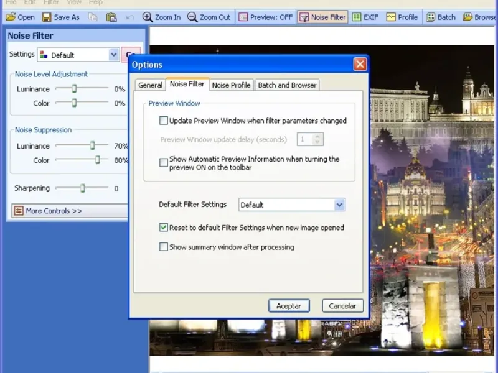Click the Zoom Out magnifier icon
The width and height of the screenshot is (498, 373).
(192, 17)
